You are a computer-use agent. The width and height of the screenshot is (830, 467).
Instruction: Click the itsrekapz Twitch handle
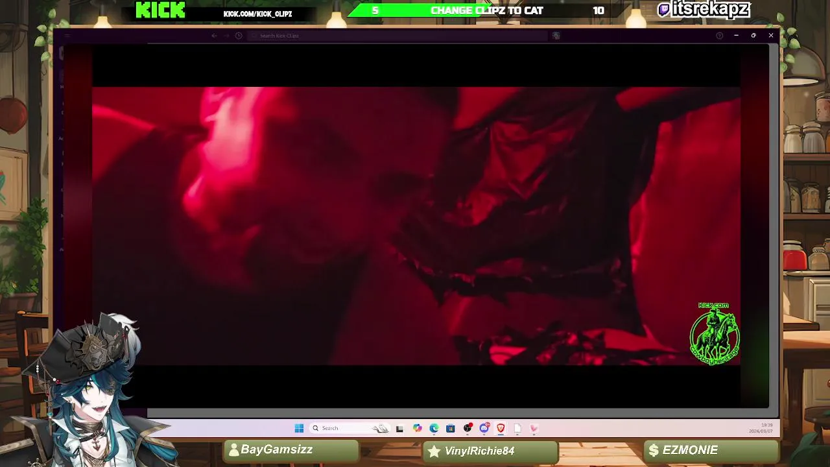click(x=704, y=9)
